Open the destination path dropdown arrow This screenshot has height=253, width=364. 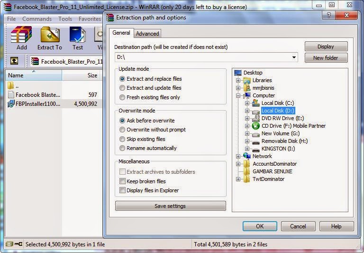(x=294, y=57)
